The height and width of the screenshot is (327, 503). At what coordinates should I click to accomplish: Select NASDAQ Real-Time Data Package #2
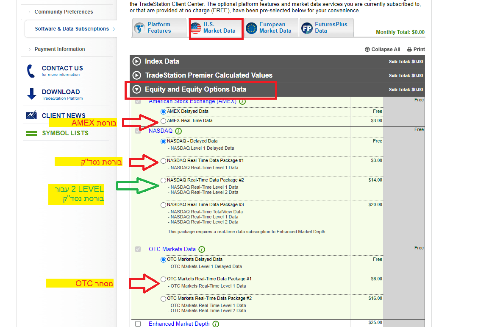(164, 180)
